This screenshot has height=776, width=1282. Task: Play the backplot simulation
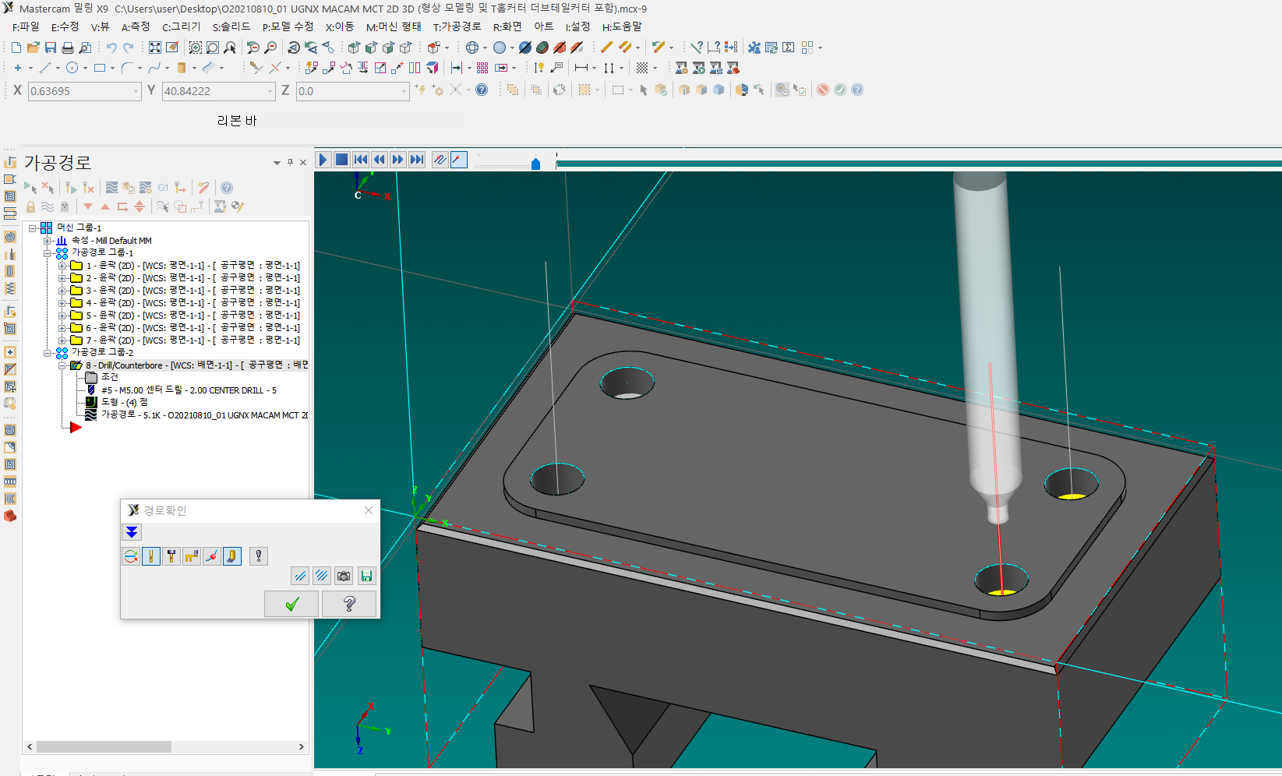[323, 160]
